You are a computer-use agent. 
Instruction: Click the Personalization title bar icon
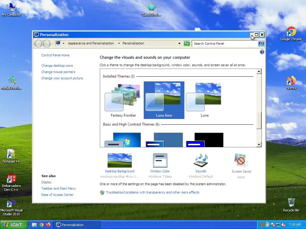(36, 35)
